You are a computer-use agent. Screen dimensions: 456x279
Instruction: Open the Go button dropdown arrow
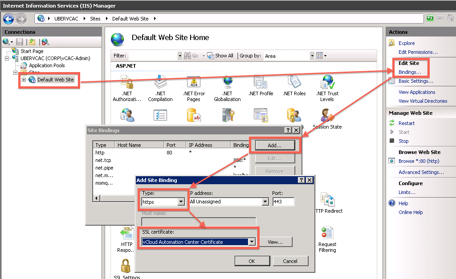(204, 56)
